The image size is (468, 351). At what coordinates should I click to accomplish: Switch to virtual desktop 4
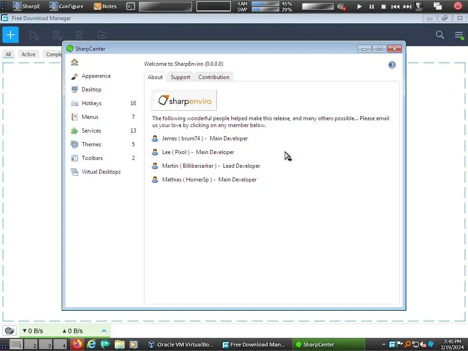60,345
